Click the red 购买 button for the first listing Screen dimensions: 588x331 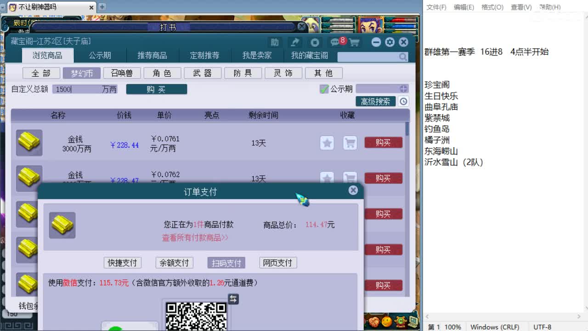(383, 143)
